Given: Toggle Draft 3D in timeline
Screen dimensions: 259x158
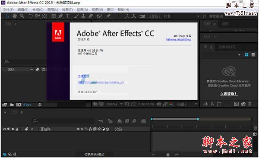Looking at the screenshot, I should [x=110, y=121].
